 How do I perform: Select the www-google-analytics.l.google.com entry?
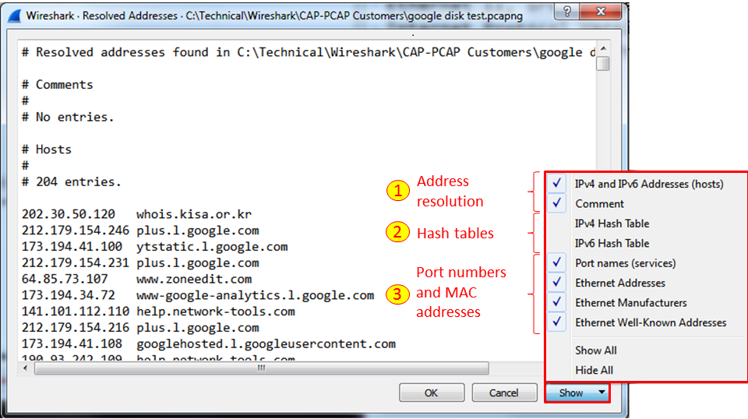pyautogui.click(x=255, y=295)
